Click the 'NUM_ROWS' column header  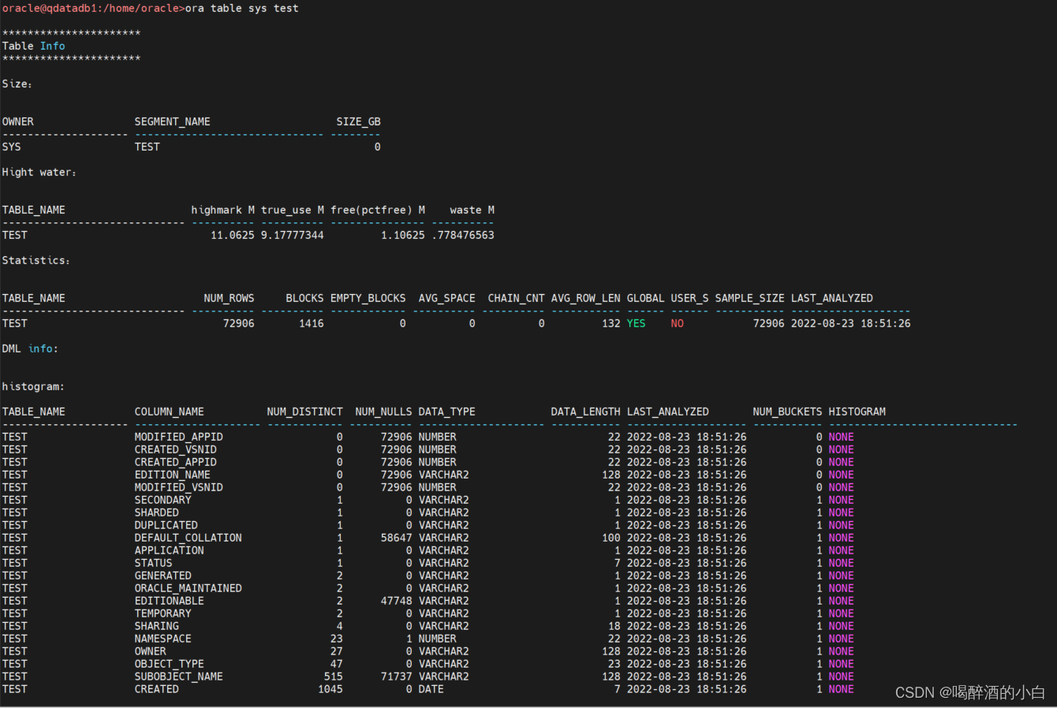(x=229, y=298)
